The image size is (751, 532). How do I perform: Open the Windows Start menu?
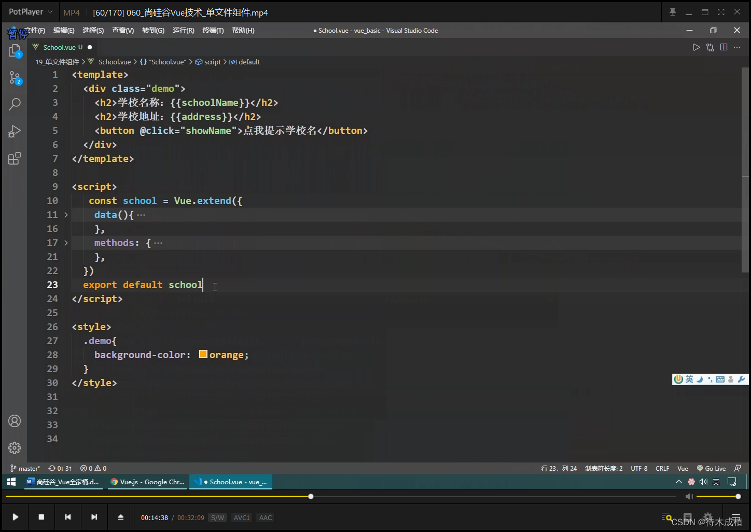(11, 482)
